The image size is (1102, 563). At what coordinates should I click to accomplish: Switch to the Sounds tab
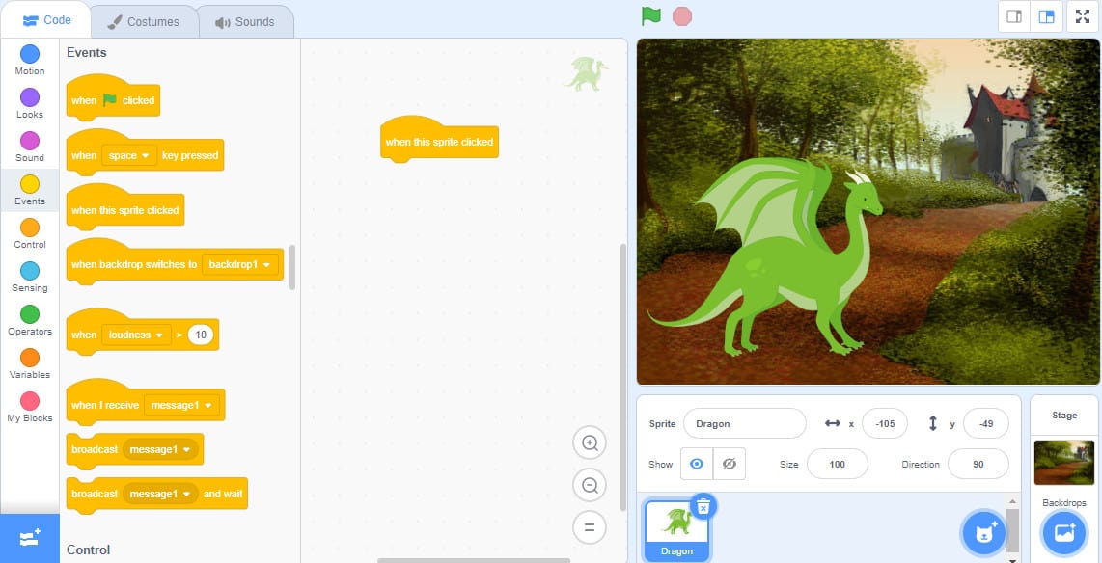pyautogui.click(x=244, y=22)
